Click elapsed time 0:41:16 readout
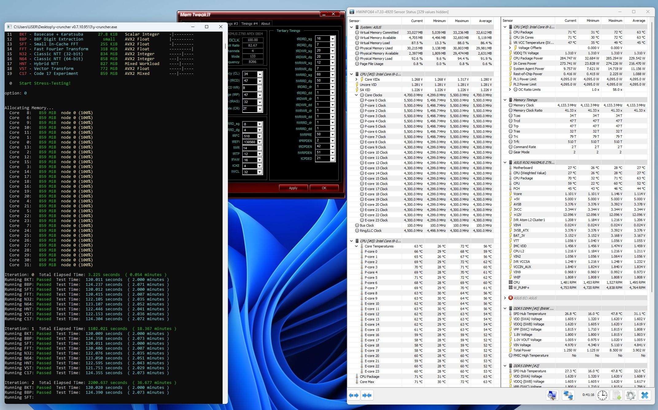This screenshot has height=410, width=658. tap(588, 395)
